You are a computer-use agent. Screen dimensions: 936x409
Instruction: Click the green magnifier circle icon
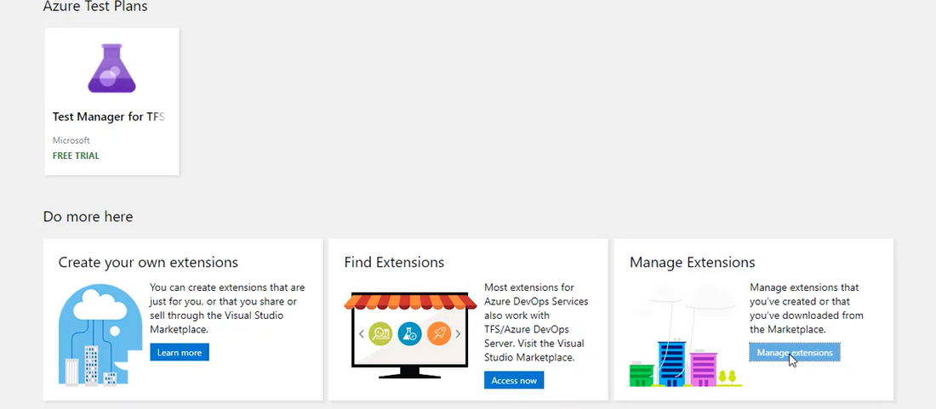(x=380, y=334)
